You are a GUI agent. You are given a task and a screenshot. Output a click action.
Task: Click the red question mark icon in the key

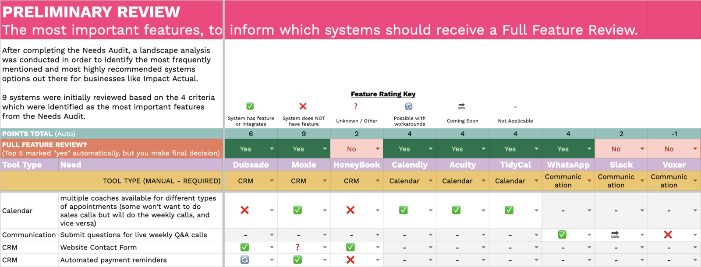point(356,106)
